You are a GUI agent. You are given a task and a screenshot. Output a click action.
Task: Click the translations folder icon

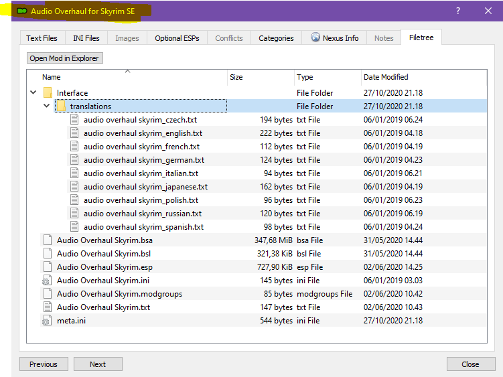click(x=61, y=106)
